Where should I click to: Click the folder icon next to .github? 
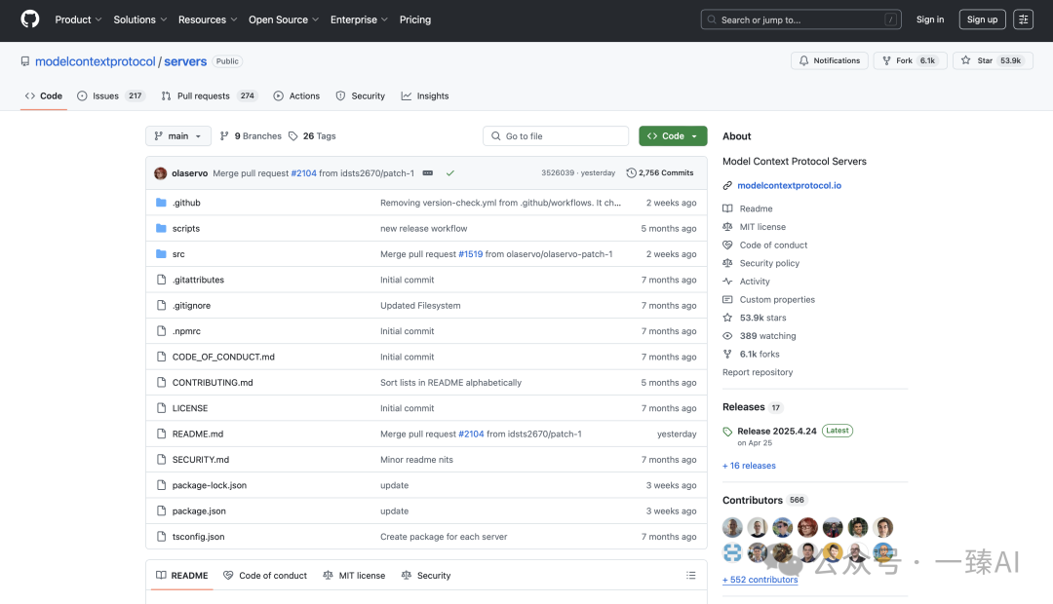pos(161,203)
